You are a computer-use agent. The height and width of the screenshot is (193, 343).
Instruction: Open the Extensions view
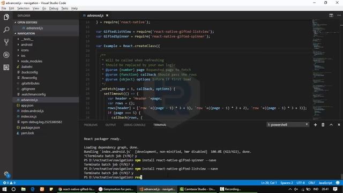(6, 67)
